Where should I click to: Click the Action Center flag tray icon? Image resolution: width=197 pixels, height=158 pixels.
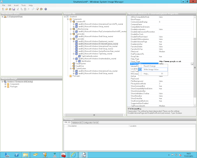[x=172, y=155]
